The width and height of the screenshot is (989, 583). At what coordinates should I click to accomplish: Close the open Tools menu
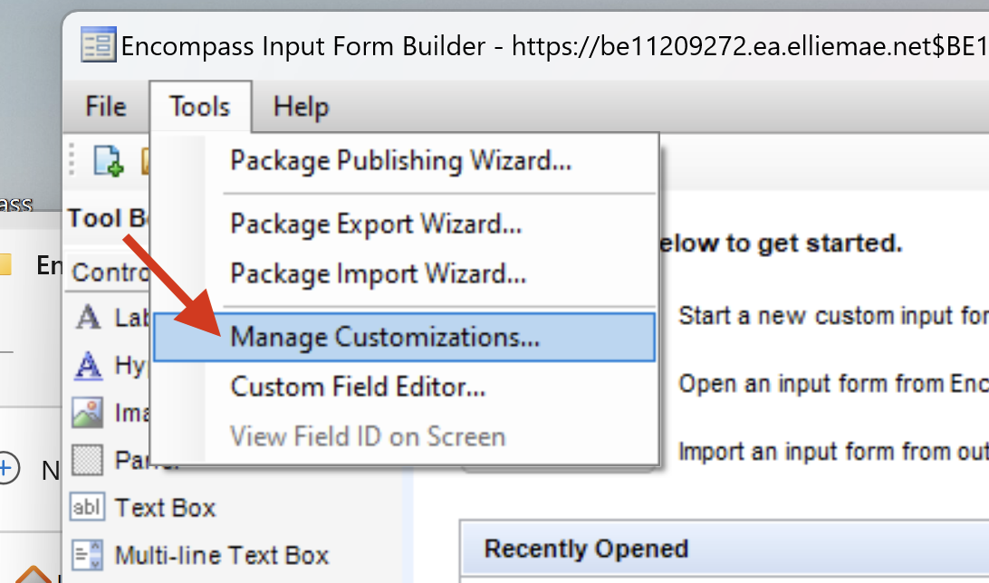tap(200, 107)
